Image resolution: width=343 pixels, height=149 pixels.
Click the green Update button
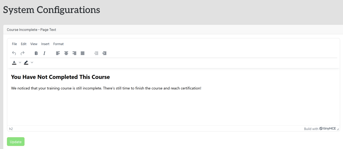click(x=16, y=142)
